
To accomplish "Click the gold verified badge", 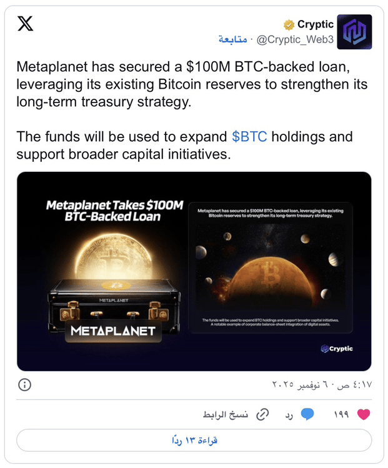I will 289,25.
